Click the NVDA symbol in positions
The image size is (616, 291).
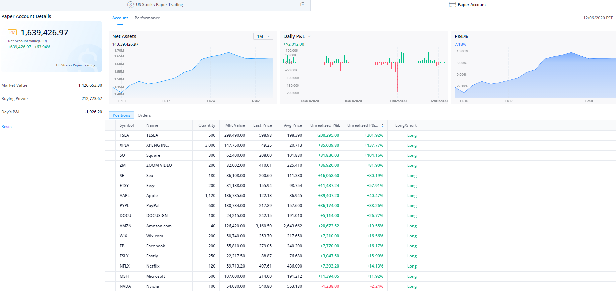(125, 286)
